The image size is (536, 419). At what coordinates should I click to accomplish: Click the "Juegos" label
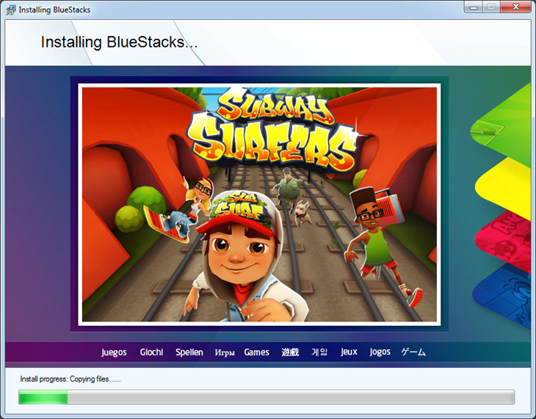coord(114,352)
